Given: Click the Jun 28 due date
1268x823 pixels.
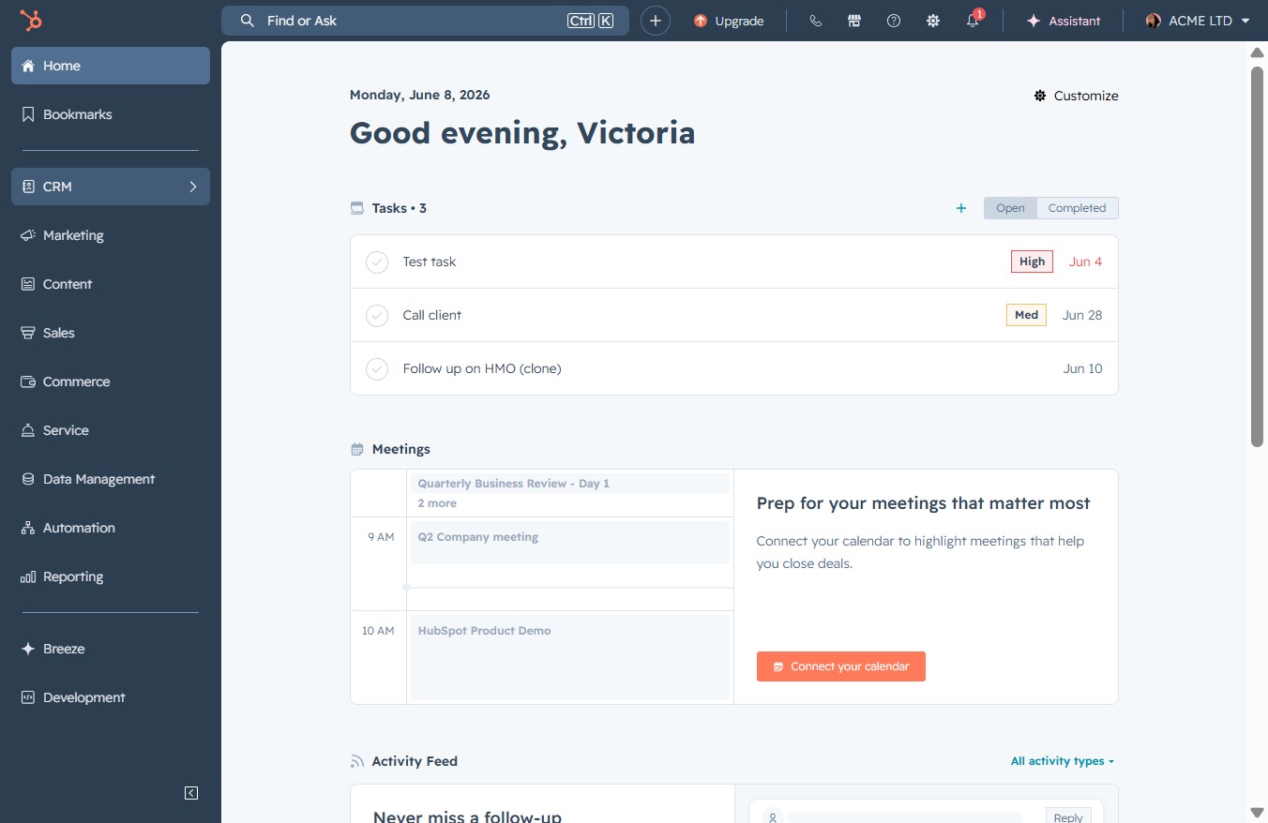Looking at the screenshot, I should (x=1082, y=315).
